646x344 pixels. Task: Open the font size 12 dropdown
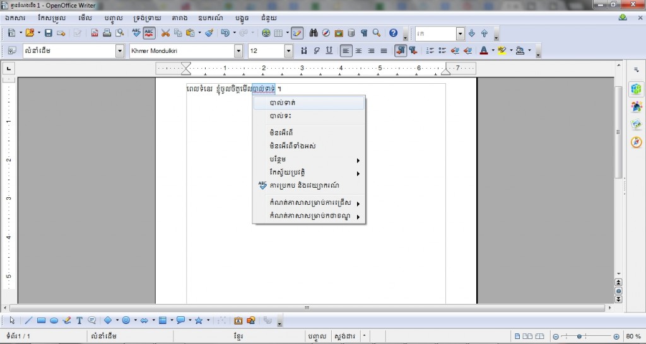(x=288, y=50)
